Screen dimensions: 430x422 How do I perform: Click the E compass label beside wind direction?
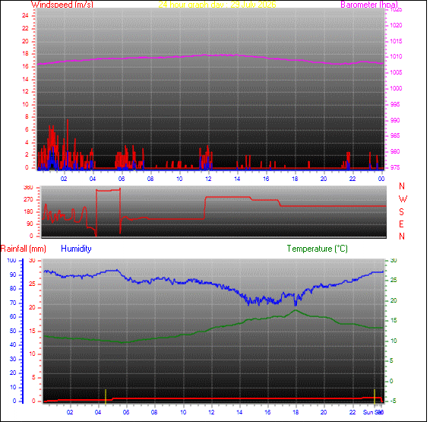click(401, 224)
